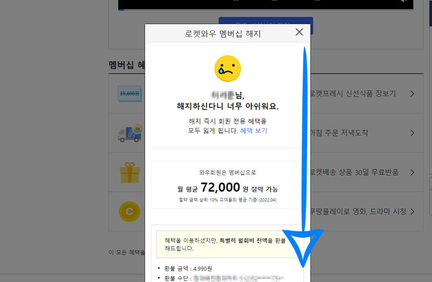Screen dimensions: 432x282
Task: Select 쿠팡플레이로 영화, 드라마 시청 text
Action: [358, 211]
